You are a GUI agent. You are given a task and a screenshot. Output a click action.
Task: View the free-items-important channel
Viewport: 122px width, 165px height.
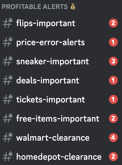(x=61, y=118)
